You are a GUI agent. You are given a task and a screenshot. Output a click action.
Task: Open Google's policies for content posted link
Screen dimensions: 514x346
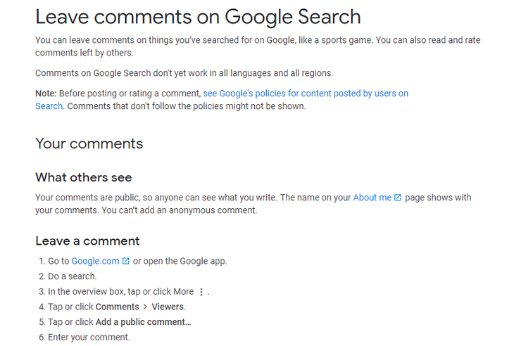(306, 94)
